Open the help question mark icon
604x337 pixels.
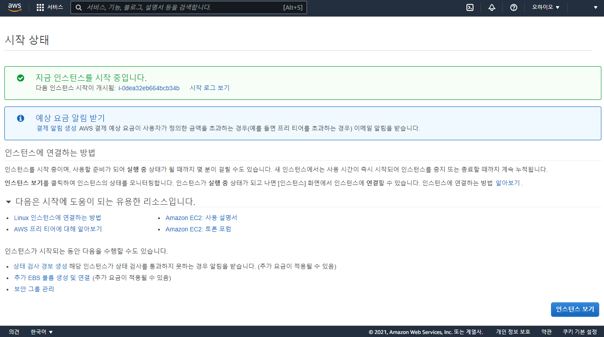click(x=514, y=7)
